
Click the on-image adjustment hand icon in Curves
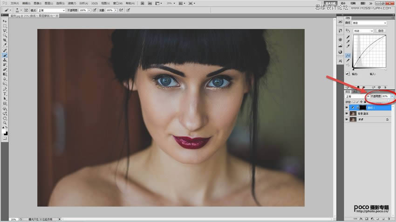[348, 31]
